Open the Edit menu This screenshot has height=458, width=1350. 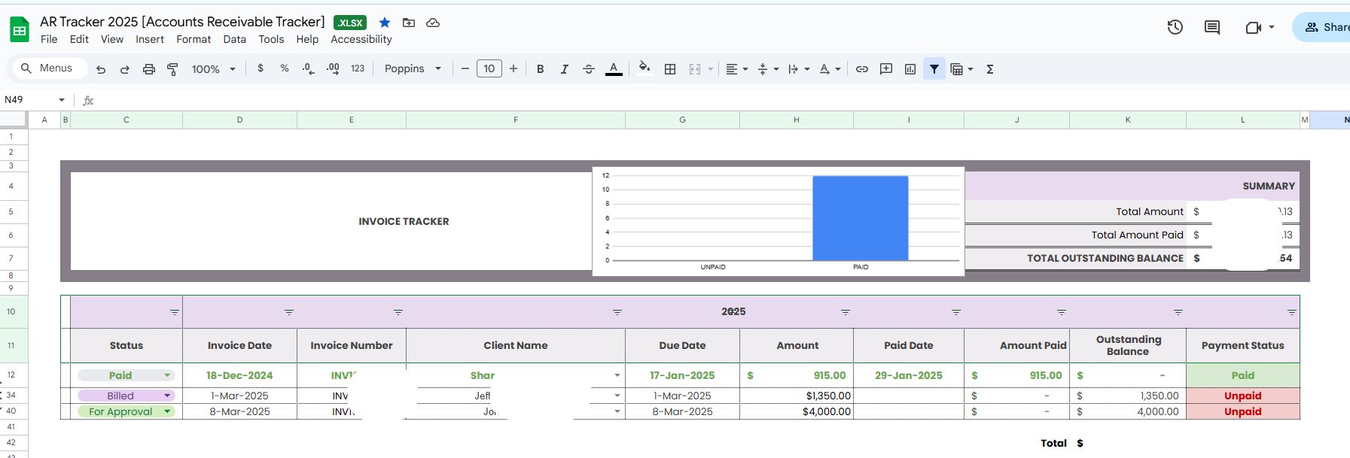click(79, 39)
